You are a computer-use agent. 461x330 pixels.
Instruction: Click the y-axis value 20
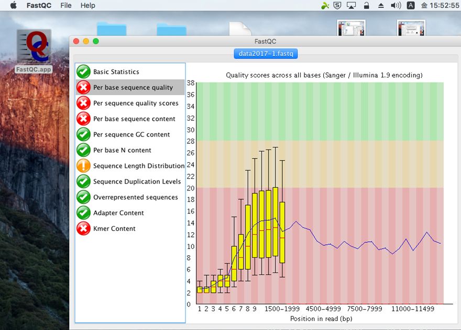click(191, 188)
